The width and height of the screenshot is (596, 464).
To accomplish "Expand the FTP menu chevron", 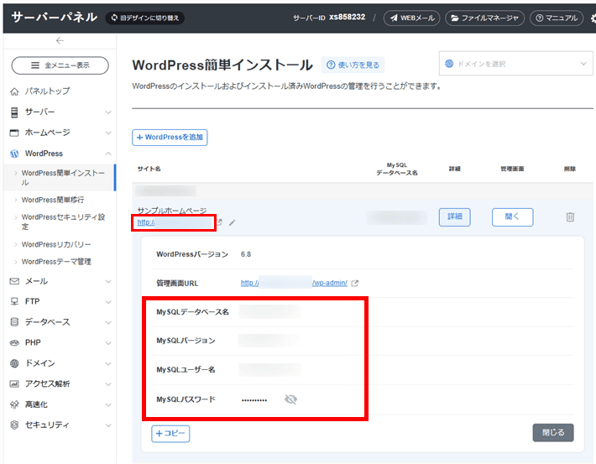I will tap(108, 302).
